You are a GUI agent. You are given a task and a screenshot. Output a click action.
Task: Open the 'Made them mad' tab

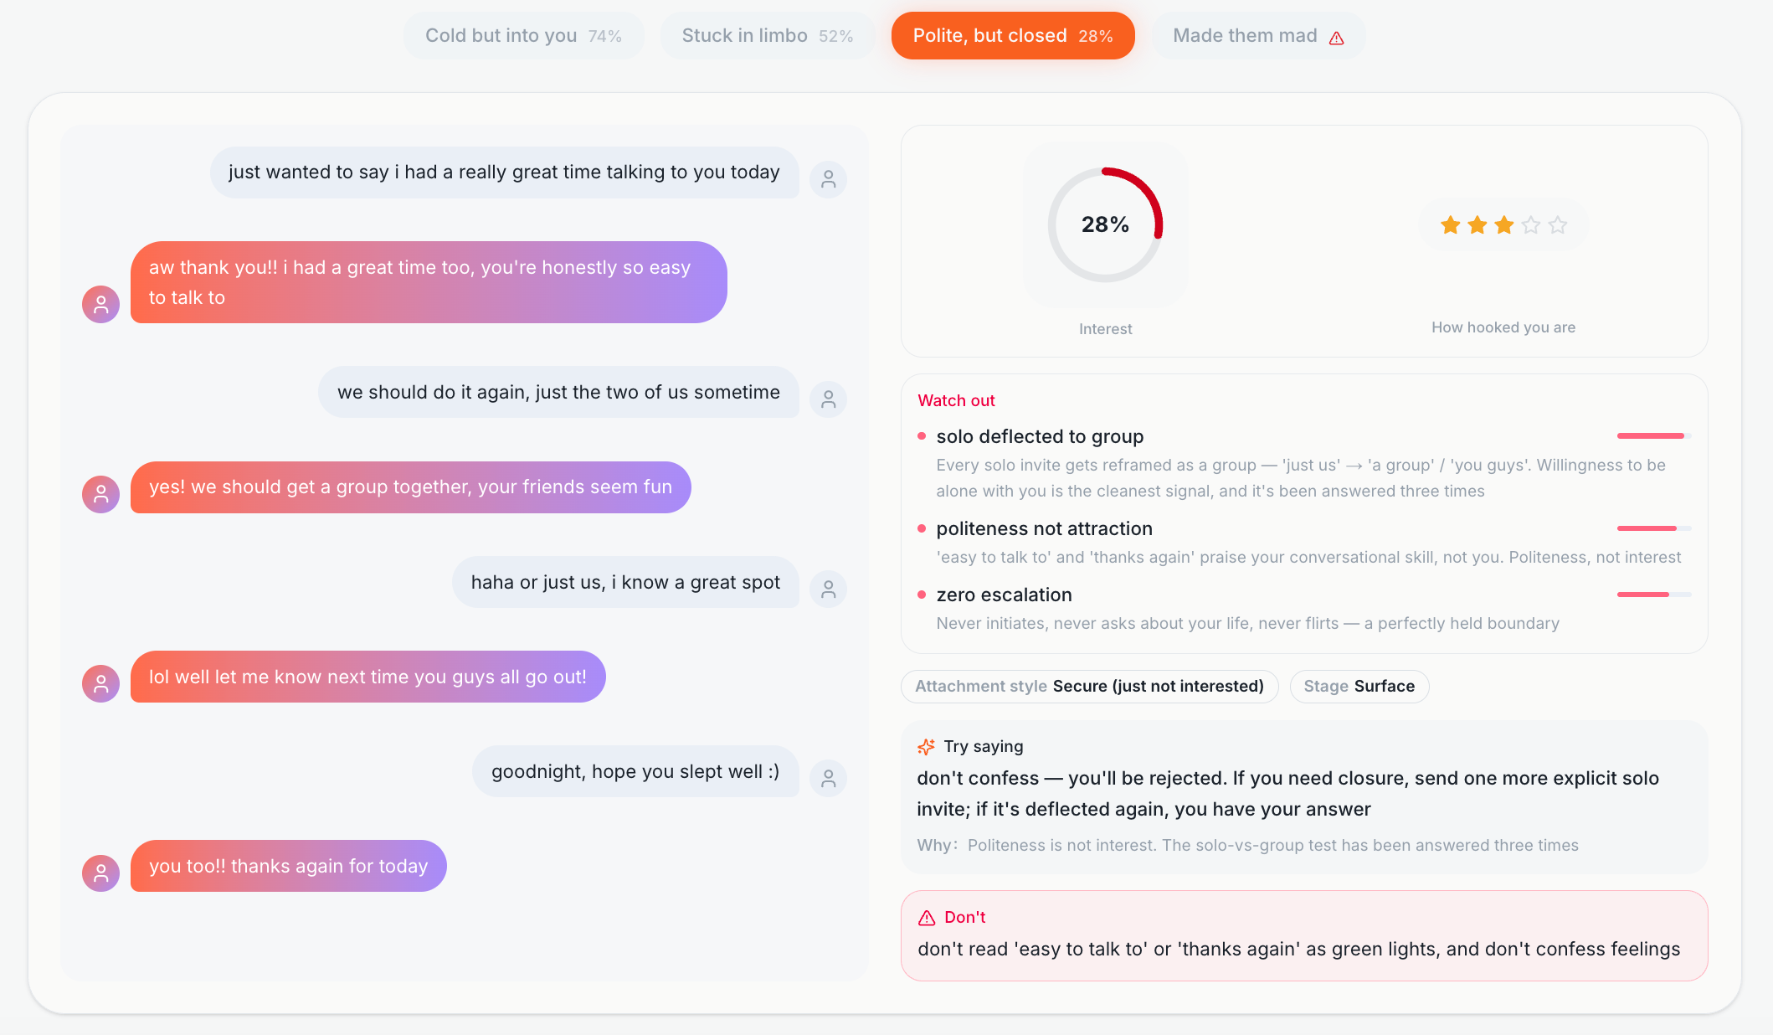point(1258,36)
